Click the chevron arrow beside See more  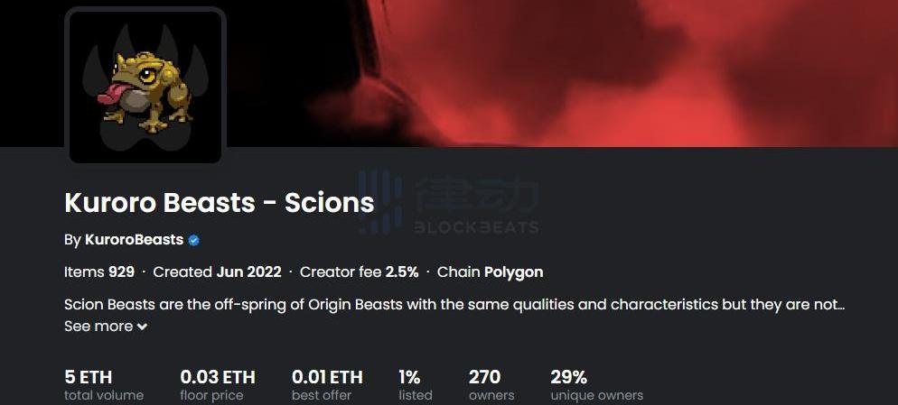[x=142, y=327]
